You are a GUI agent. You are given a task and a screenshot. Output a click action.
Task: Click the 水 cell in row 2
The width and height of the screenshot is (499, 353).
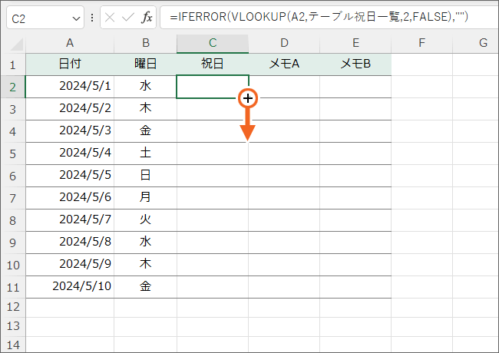(145, 87)
